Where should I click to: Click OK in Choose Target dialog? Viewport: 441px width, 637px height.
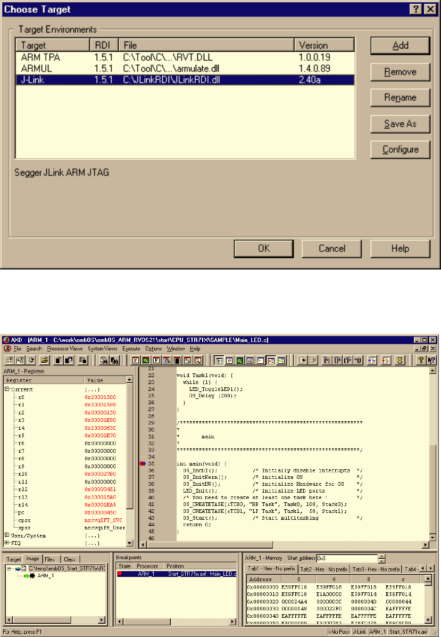264,248
